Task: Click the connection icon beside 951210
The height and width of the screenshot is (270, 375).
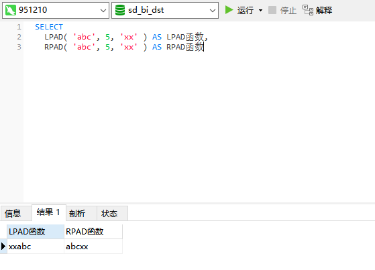Action: pos(11,10)
